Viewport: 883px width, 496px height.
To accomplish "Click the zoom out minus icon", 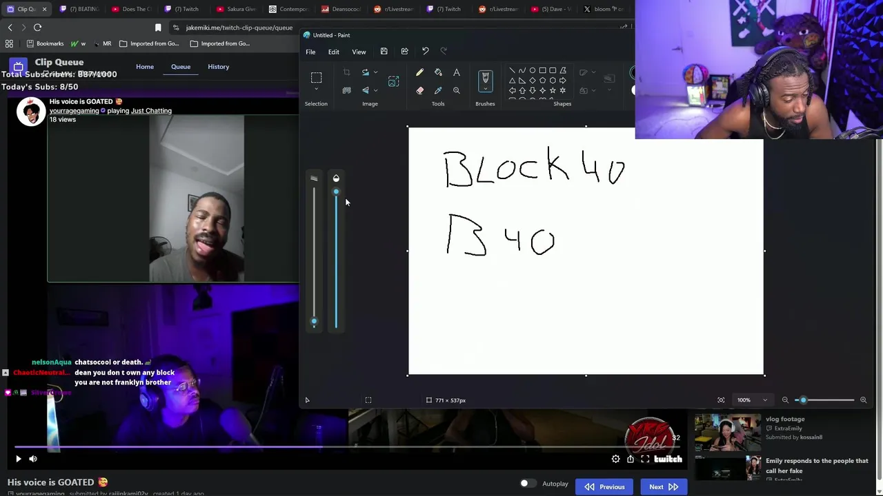I will (x=785, y=400).
